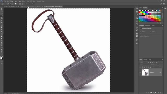Switch to Untitled-1 document tab

point(11,7)
